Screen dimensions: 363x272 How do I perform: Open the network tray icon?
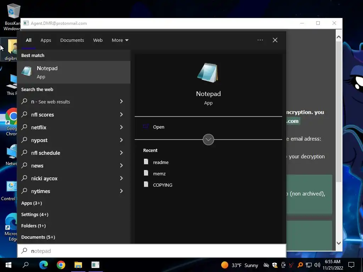tap(309, 265)
